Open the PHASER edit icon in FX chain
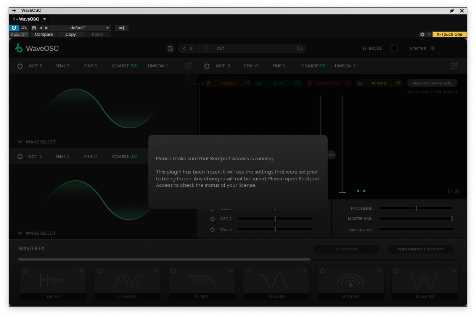Viewport: 476px width, 317px height. 247,83
